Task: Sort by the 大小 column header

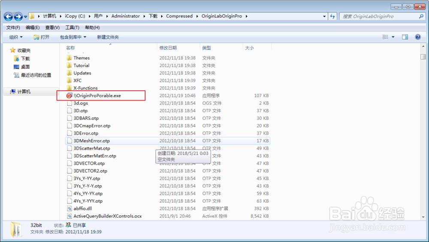Action: [250, 48]
